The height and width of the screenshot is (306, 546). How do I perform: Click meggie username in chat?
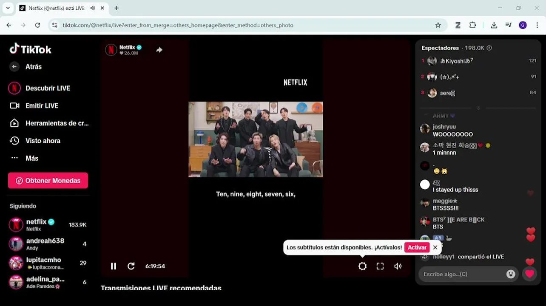pos(445,201)
